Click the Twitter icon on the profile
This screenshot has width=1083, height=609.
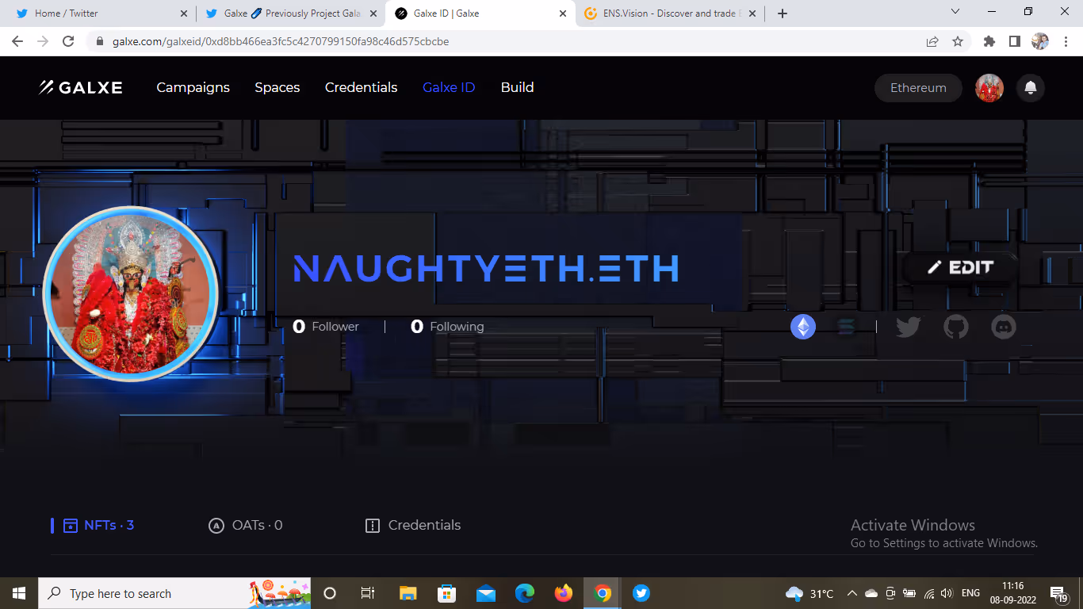(x=908, y=327)
